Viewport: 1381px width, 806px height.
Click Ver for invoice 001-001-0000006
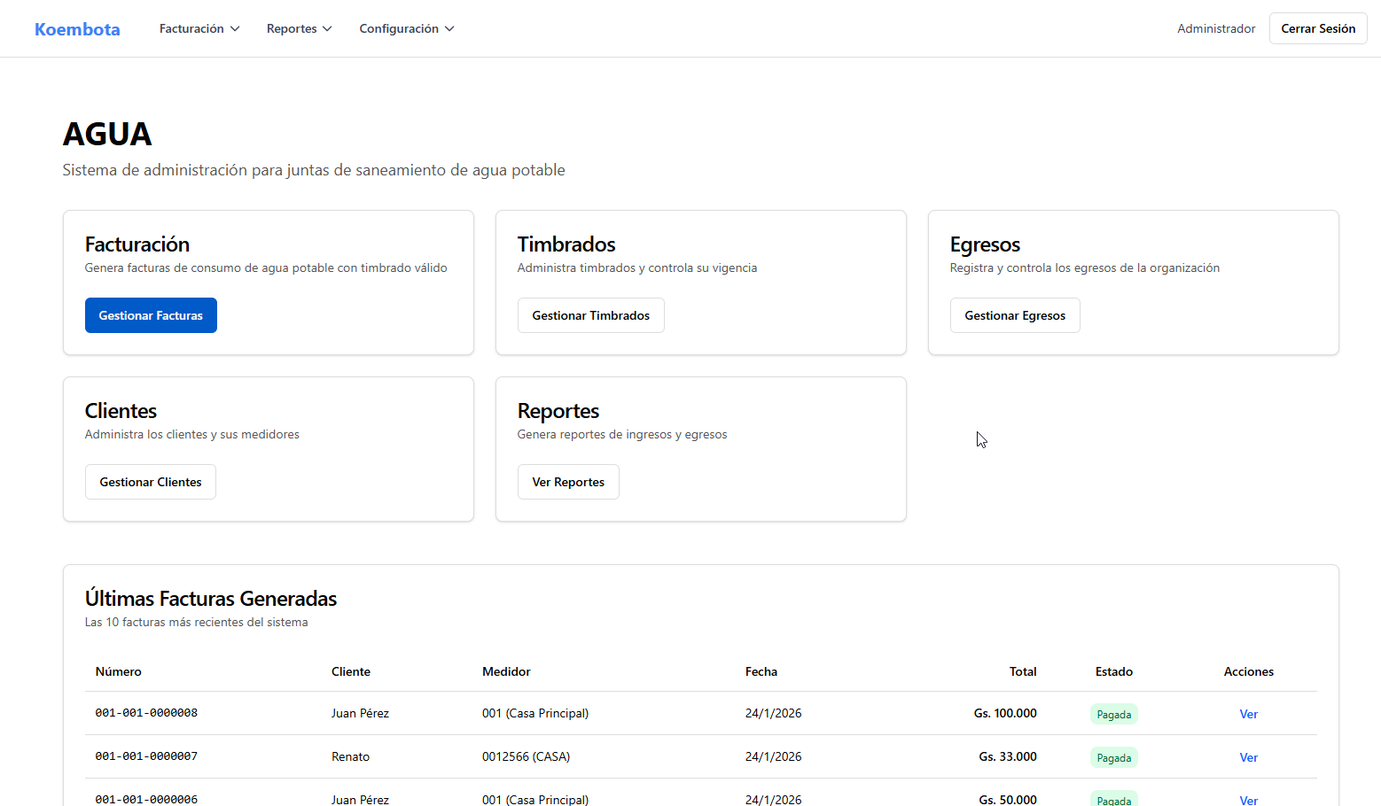(1248, 800)
